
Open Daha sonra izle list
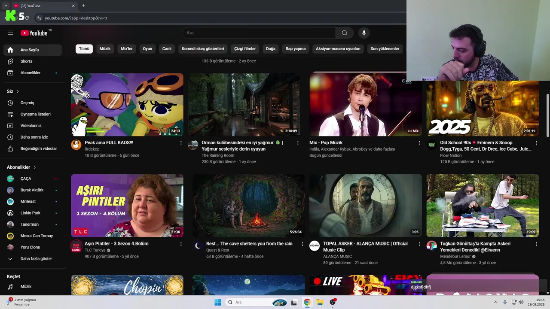pos(33,137)
